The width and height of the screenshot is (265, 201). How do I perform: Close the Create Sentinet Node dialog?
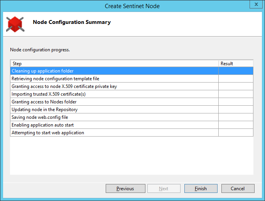click(256, 4)
